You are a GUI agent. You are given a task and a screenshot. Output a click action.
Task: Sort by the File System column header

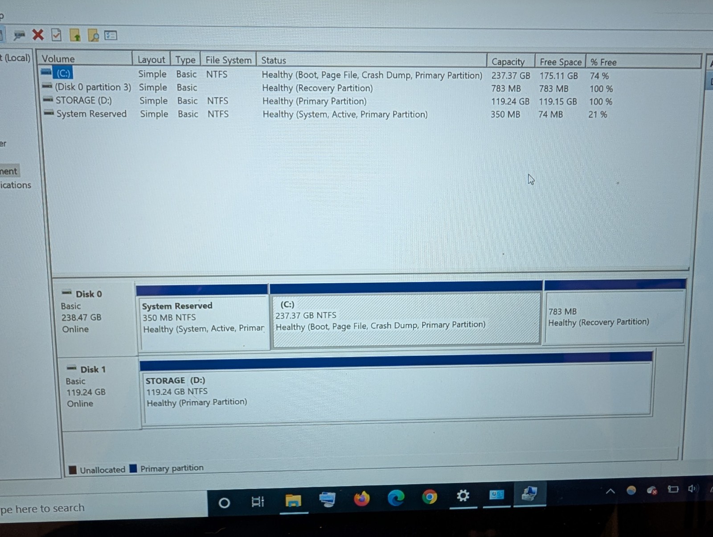228,60
